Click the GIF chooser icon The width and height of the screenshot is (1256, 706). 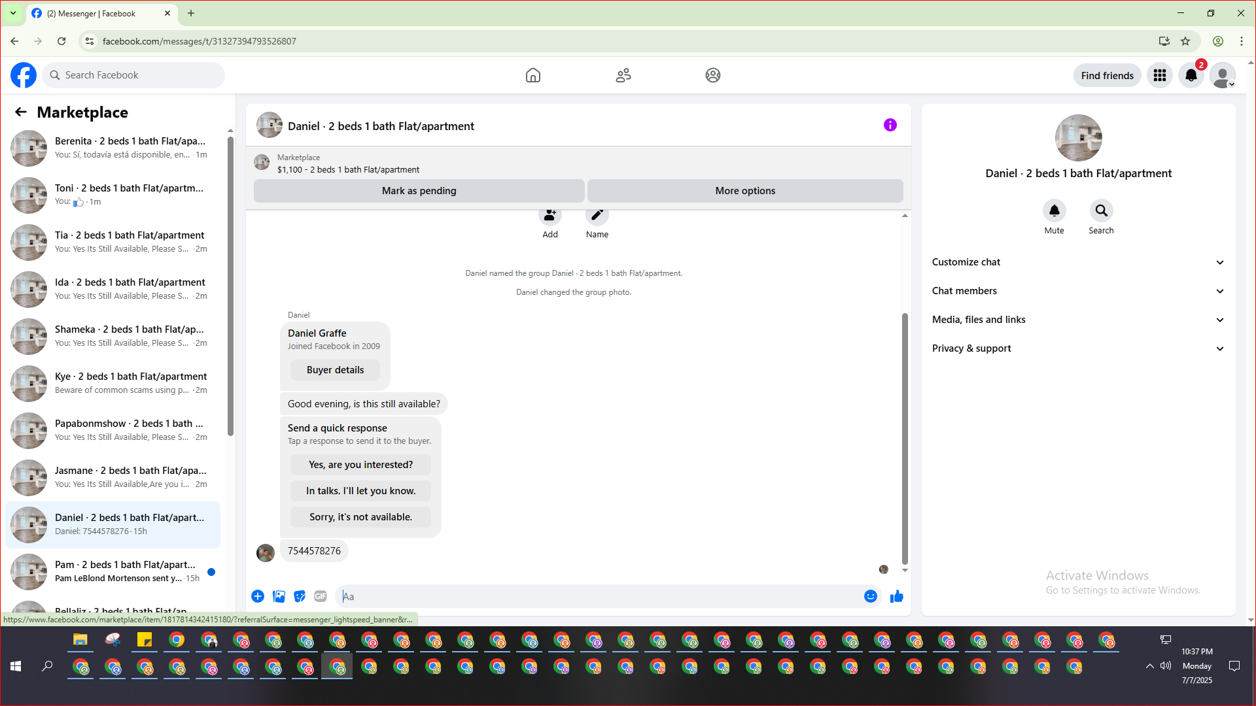pos(320,596)
